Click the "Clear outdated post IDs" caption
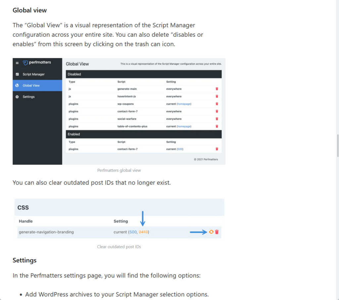 (119, 247)
